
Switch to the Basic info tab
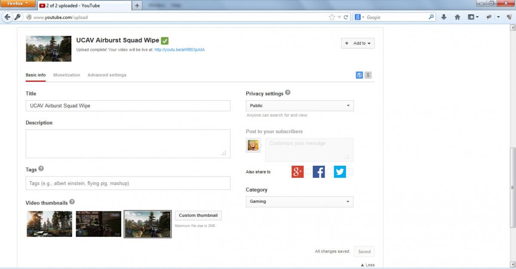pos(36,75)
